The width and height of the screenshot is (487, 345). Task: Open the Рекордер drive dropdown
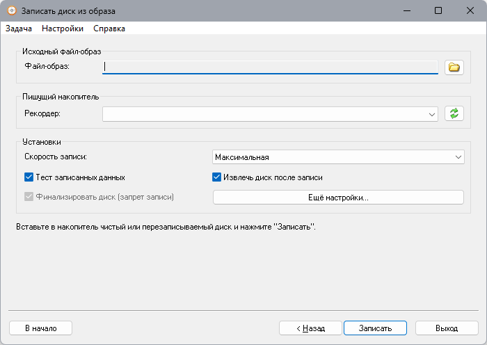[x=270, y=114]
